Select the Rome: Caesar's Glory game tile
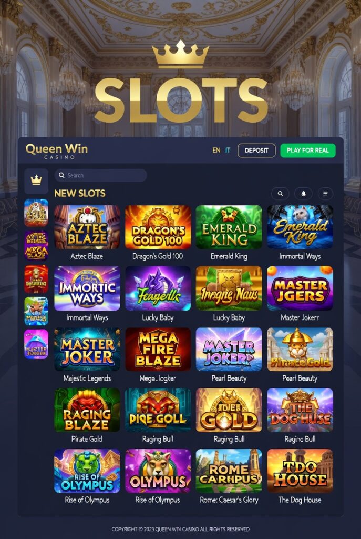Viewport: 361px width, 539px height. (229, 471)
